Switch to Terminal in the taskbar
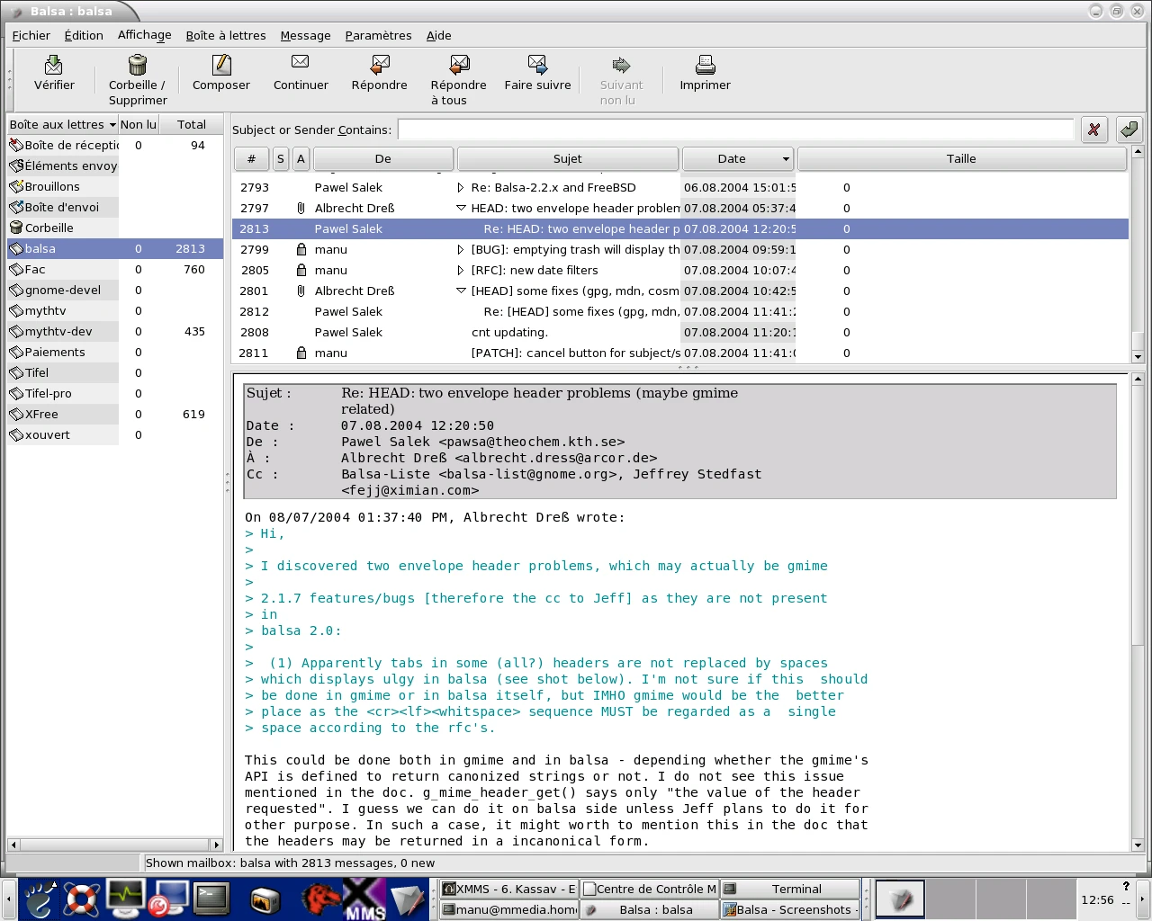This screenshot has width=1152, height=921. tap(796, 890)
